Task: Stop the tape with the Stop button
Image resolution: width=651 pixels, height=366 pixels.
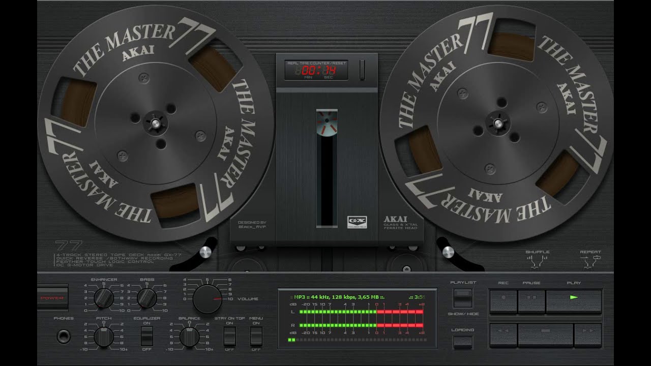Action: pyautogui.click(x=545, y=335)
